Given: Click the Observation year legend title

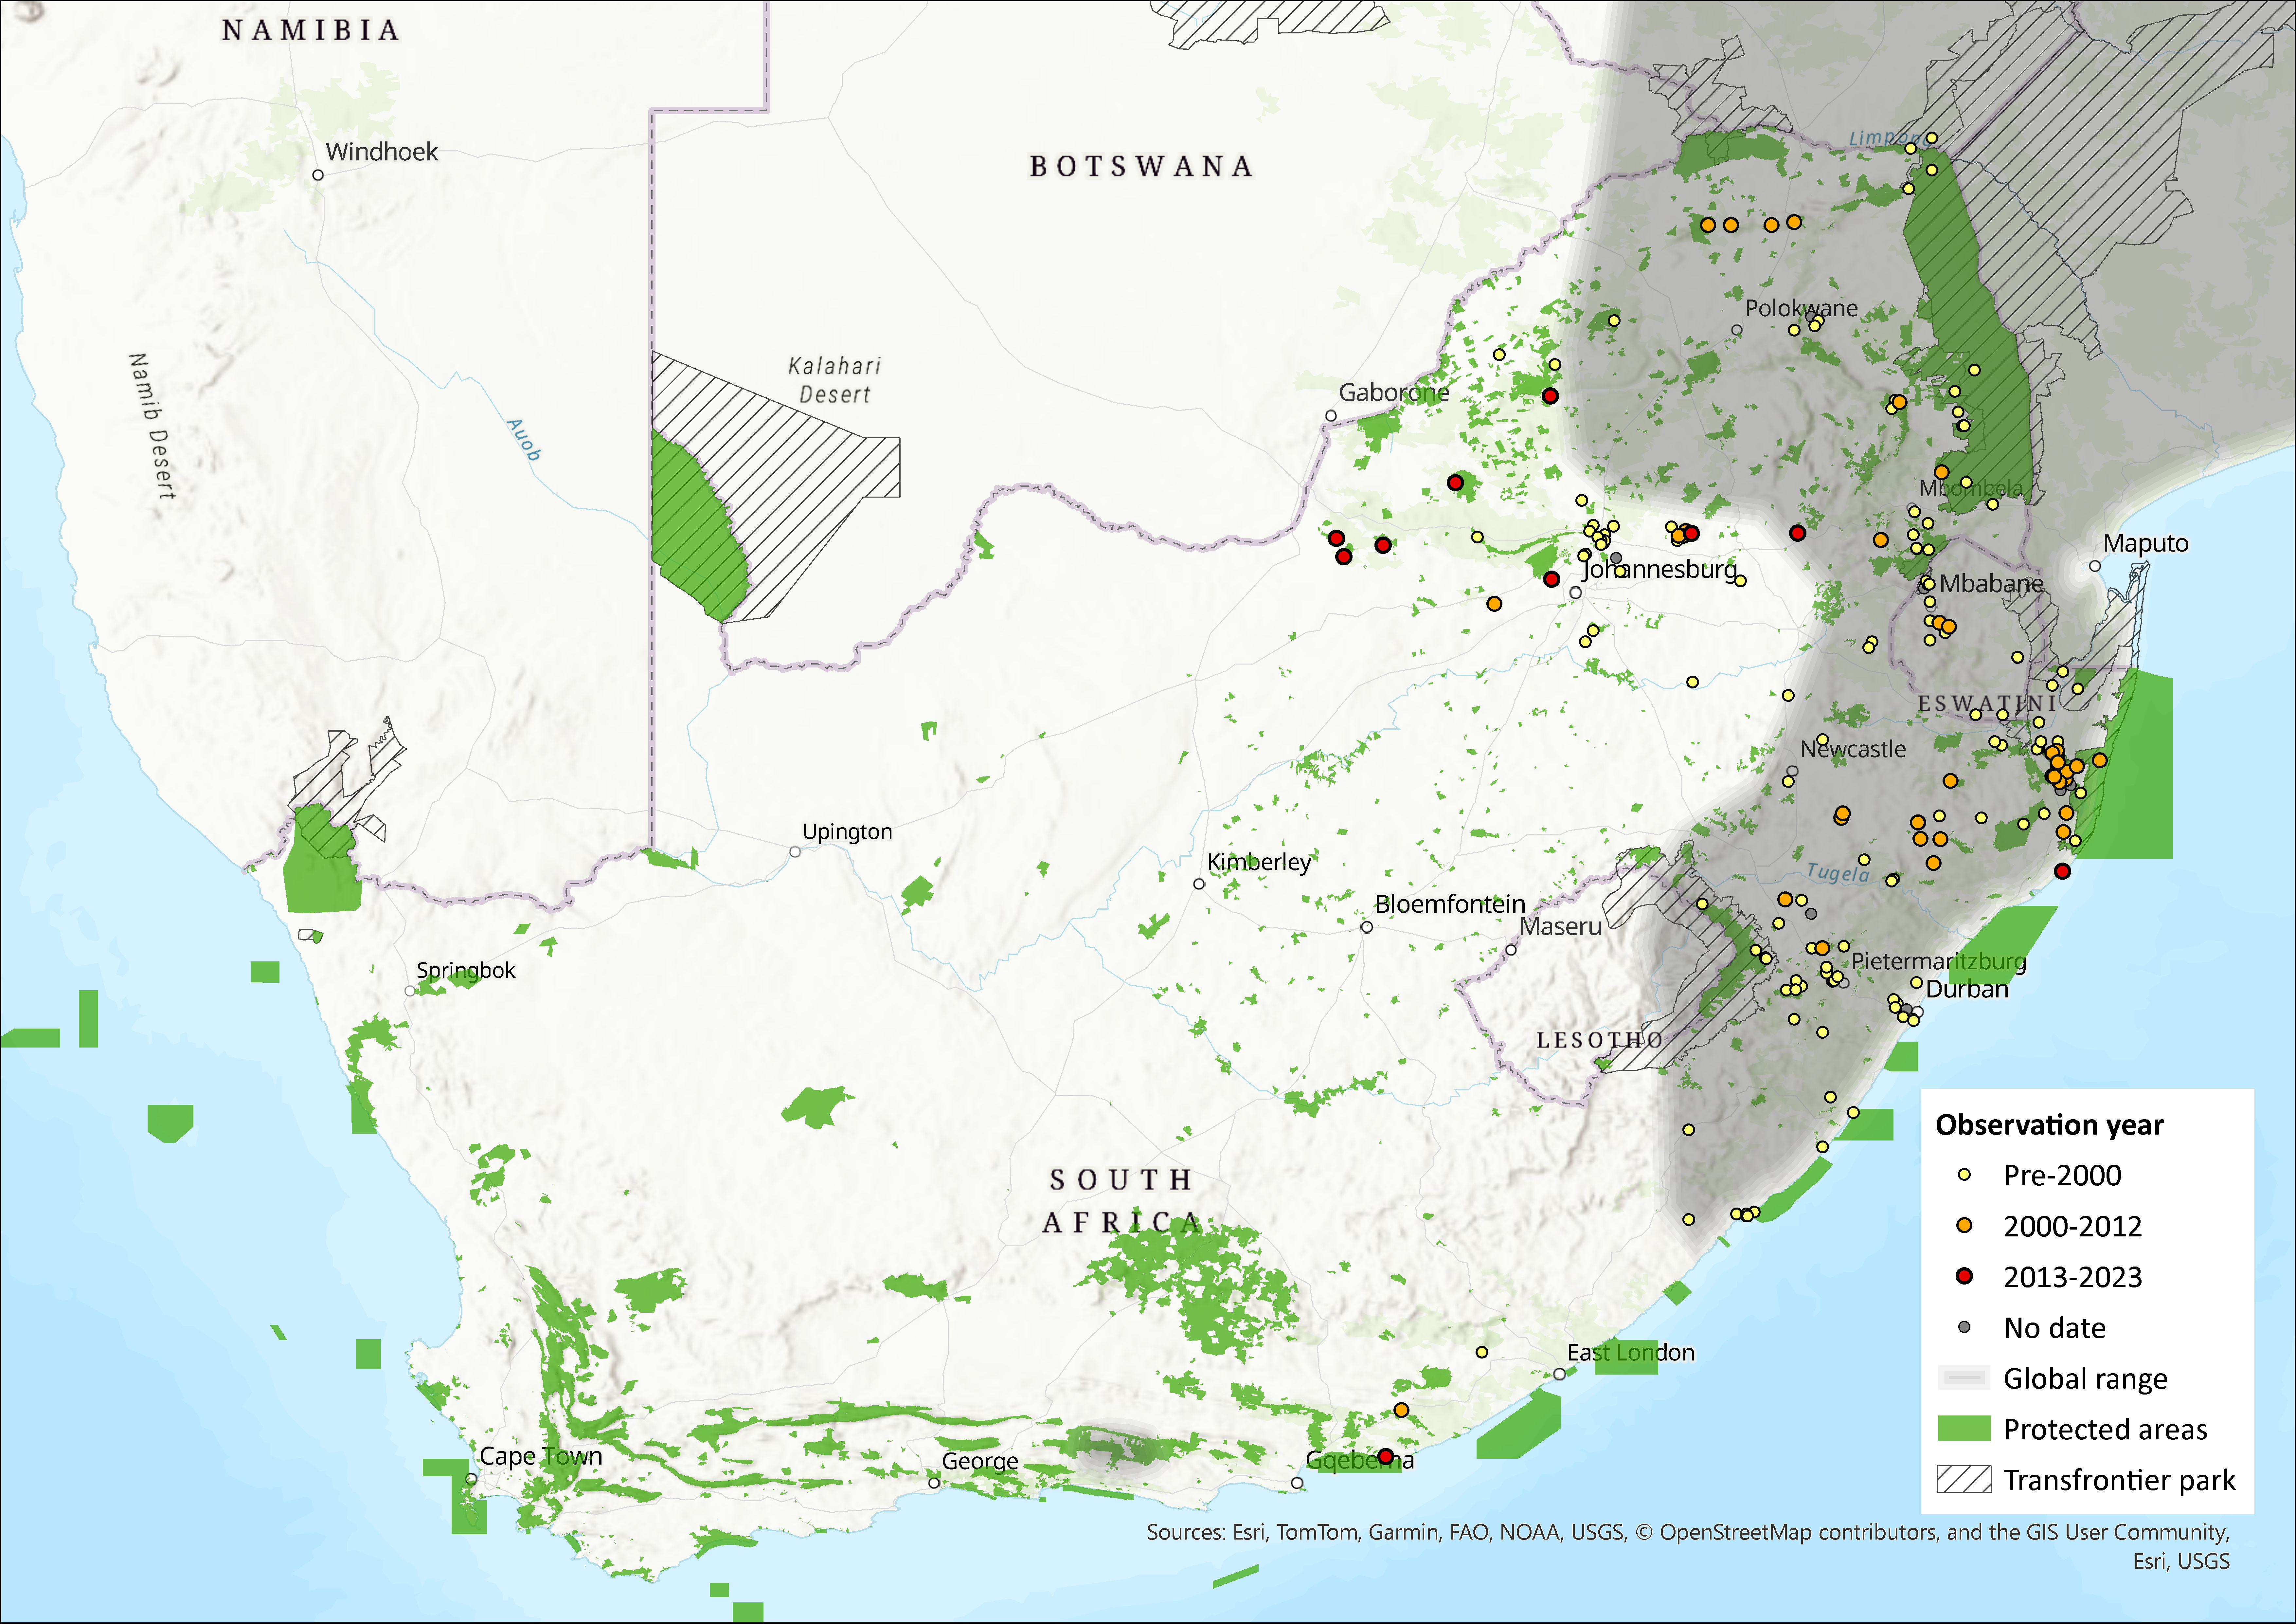Looking at the screenshot, I should pos(2049,1125).
